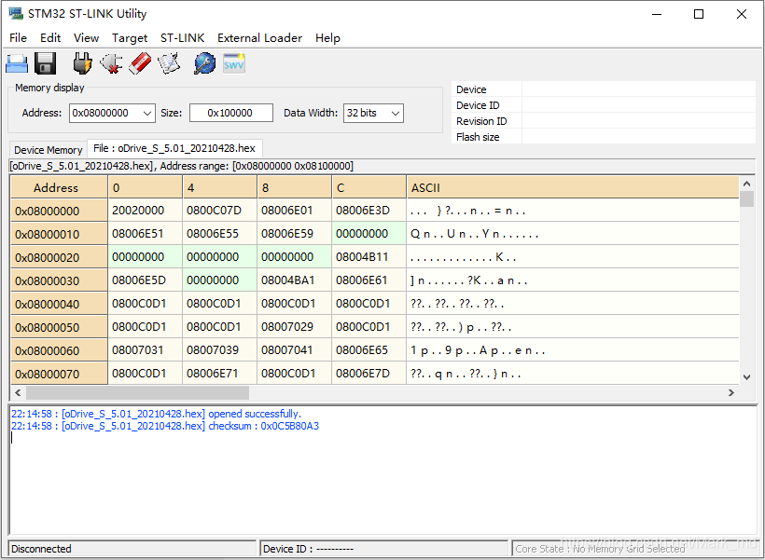Click the Device ID status bar field
The height and width of the screenshot is (560, 765).
[384, 549]
